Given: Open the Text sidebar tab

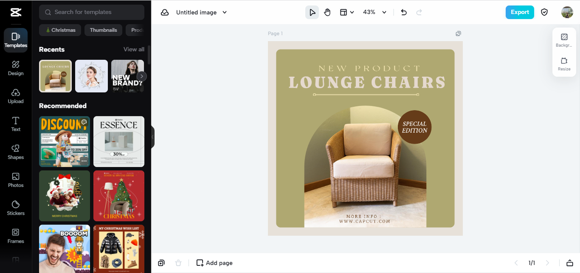Looking at the screenshot, I should (15, 124).
